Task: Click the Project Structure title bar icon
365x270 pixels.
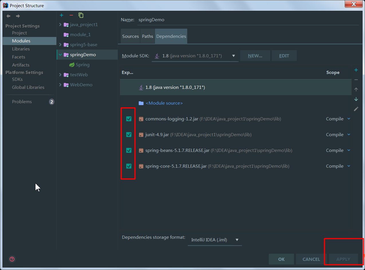Action: tap(5, 5)
